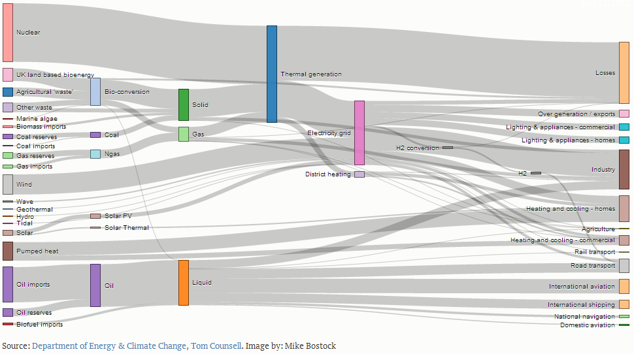Click the Heating and cooling - homes node
The width and height of the screenshot is (634, 354).
(624, 208)
